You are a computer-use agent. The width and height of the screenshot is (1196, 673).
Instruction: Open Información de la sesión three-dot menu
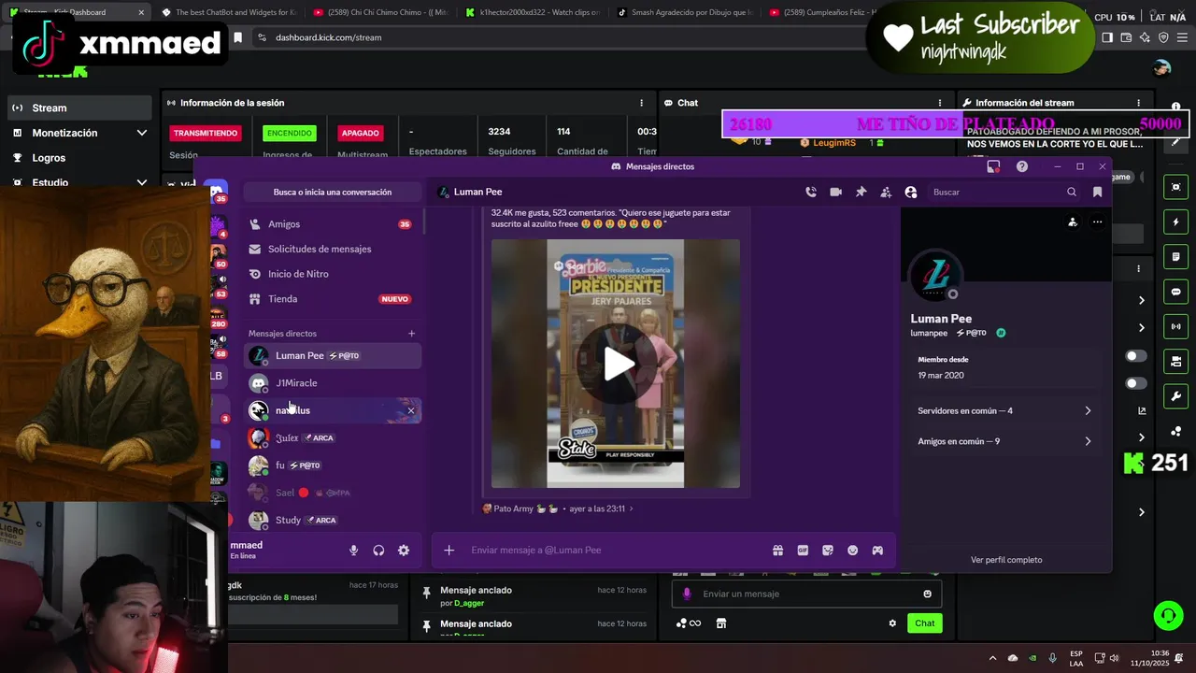pyautogui.click(x=641, y=103)
